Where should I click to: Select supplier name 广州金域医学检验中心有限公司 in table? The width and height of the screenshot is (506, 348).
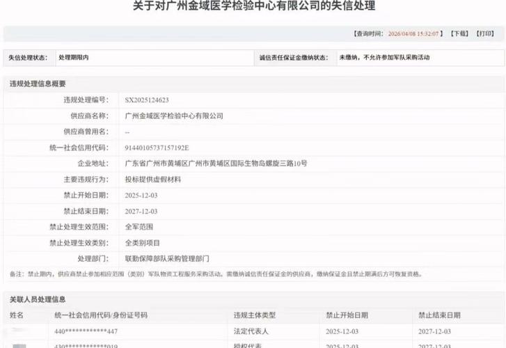pyautogui.click(x=174, y=116)
